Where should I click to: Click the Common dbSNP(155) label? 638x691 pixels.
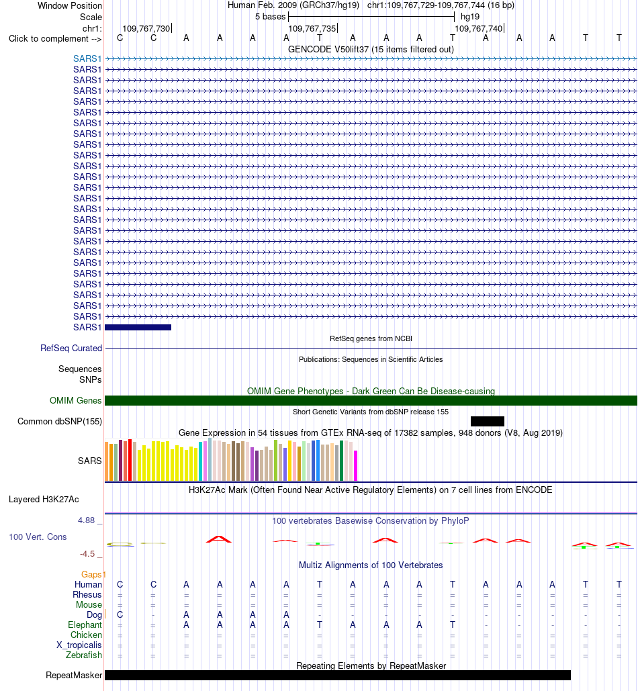point(60,421)
